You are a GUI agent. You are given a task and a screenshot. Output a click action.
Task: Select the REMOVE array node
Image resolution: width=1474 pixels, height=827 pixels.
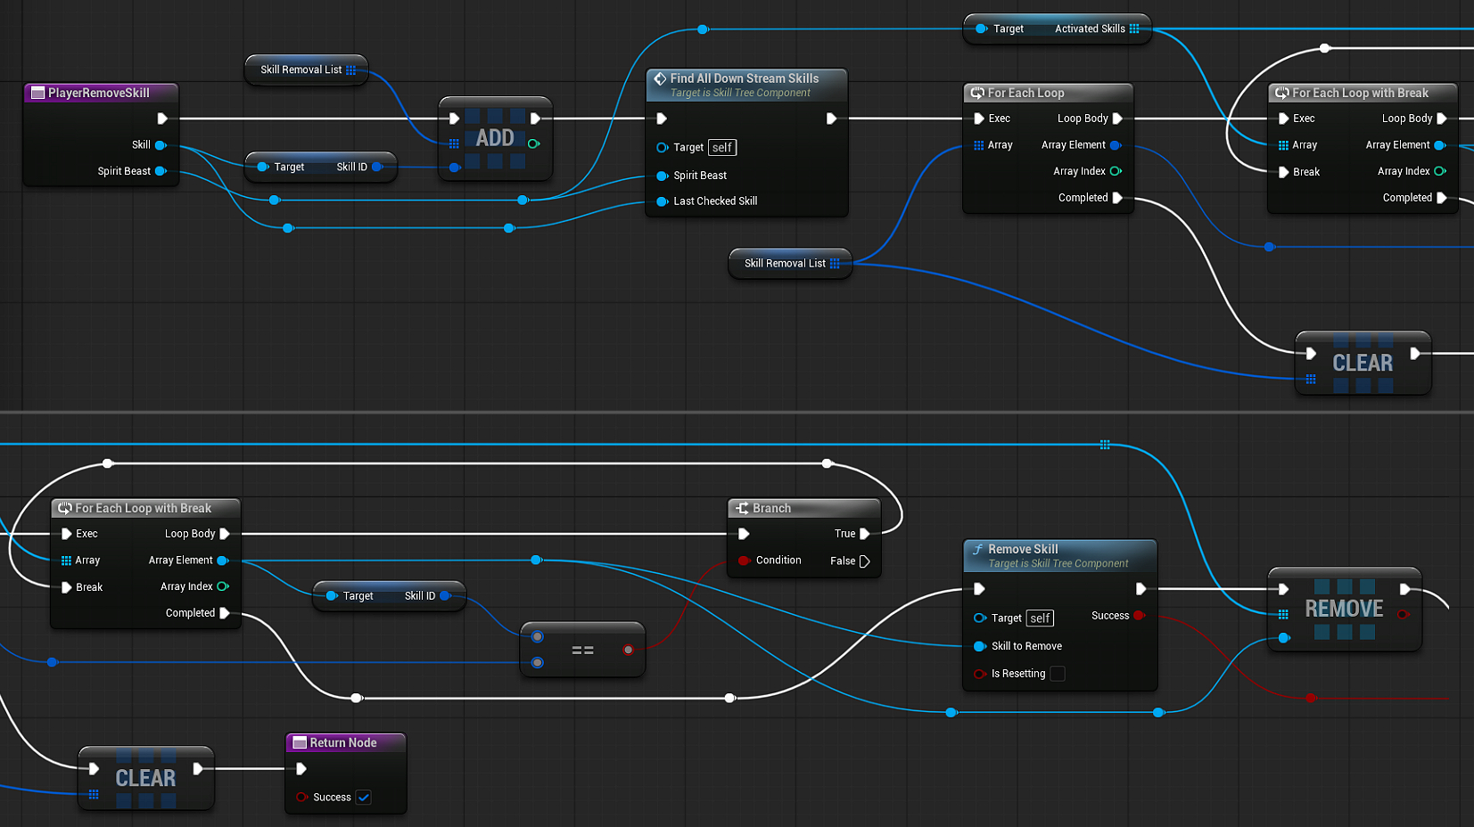[1344, 609]
